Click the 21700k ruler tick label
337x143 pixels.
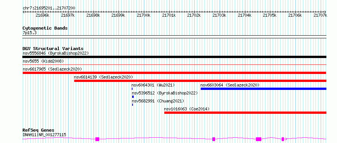point(144,15)
